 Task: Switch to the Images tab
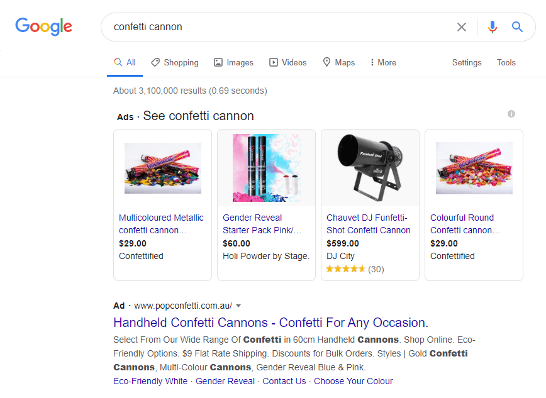point(233,63)
